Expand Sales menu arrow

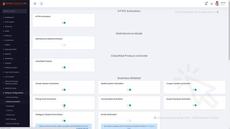[x=26, y=31]
